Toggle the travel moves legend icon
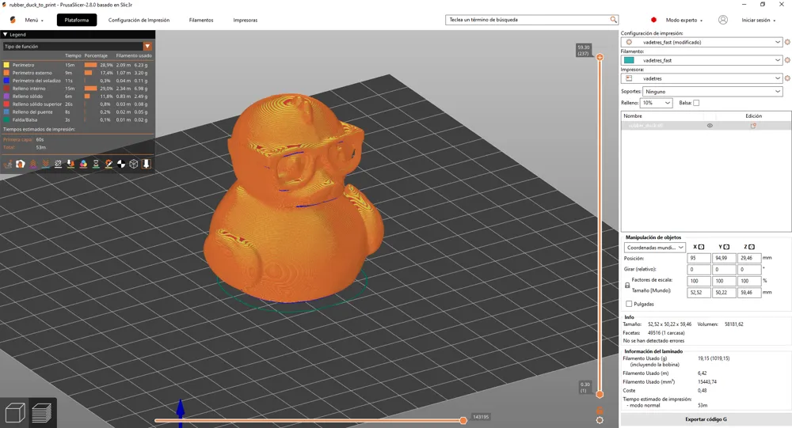792x428 pixels. pyautogui.click(x=8, y=164)
